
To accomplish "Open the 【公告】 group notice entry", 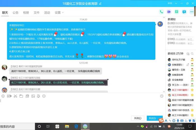I will click(x=180, y=29).
